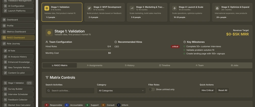
Task: Switch to Team tab
Action: click(x=200, y=65)
